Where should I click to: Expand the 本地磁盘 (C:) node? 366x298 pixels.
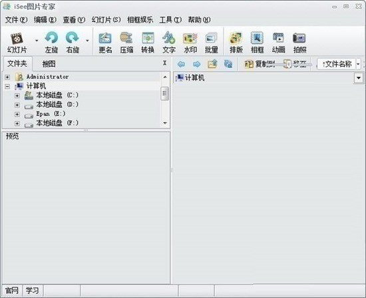[x=17, y=96]
